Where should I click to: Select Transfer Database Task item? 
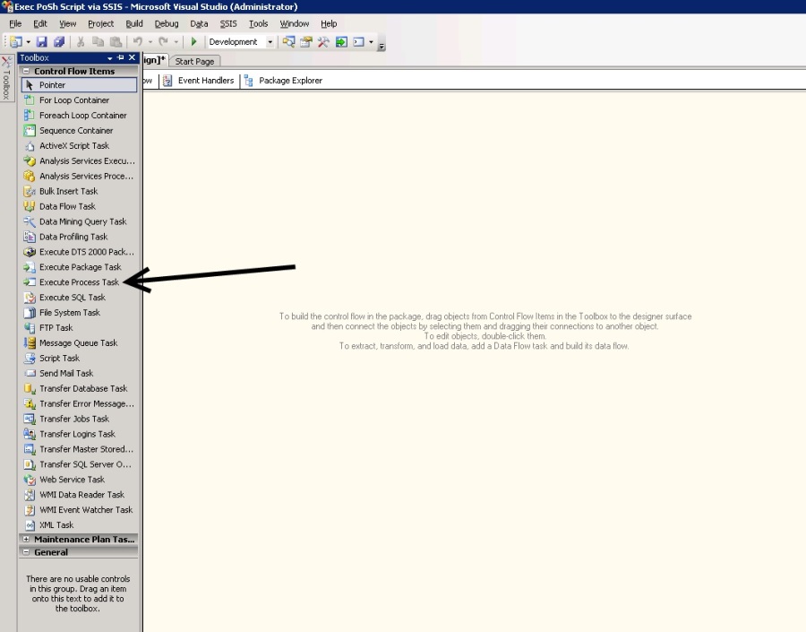click(x=79, y=388)
